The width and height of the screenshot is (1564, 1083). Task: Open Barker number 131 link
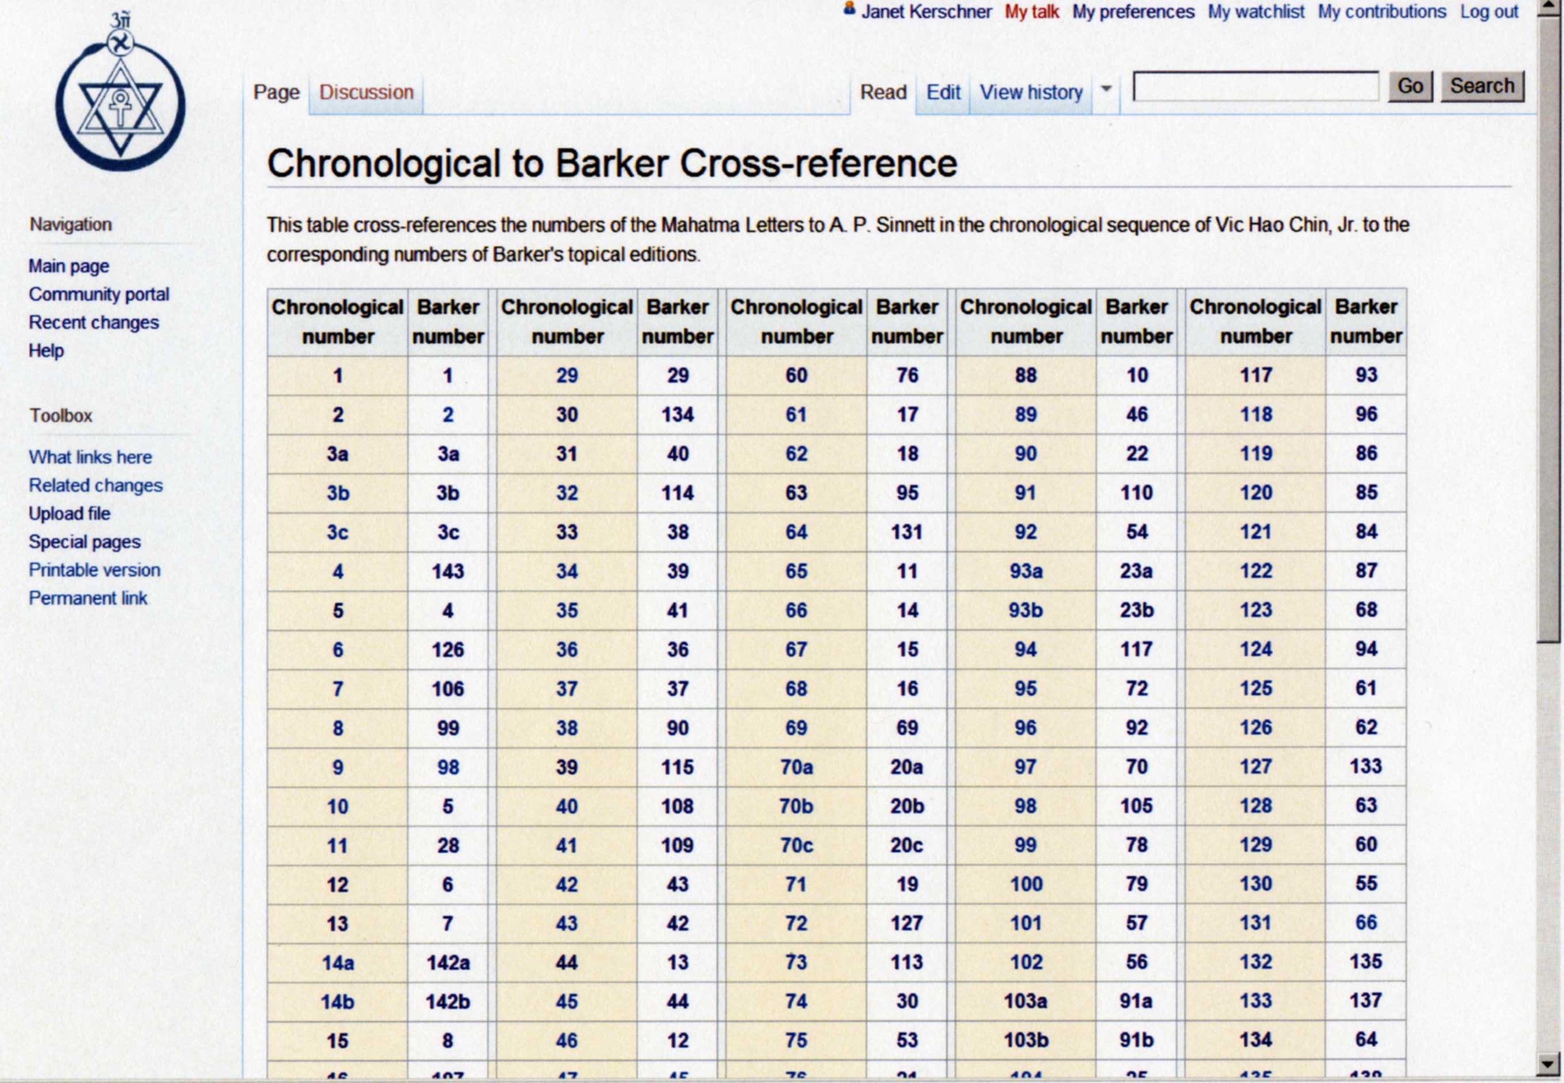(907, 532)
